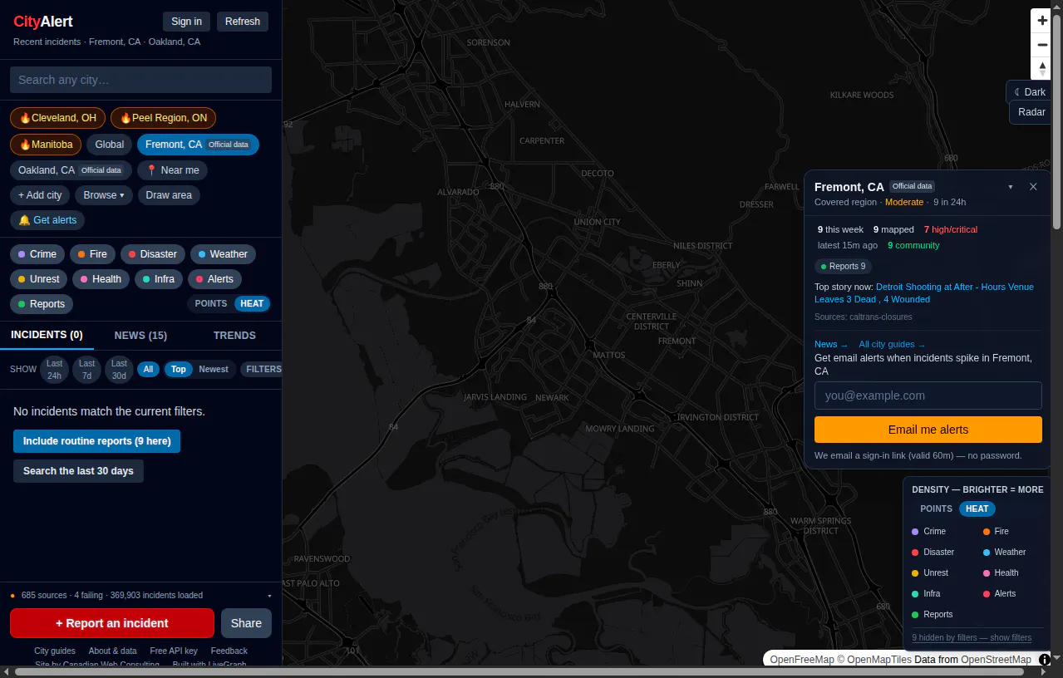Select HEAT in density legend
This screenshot has width=1063, height=678.
click(x=977, y=508)
